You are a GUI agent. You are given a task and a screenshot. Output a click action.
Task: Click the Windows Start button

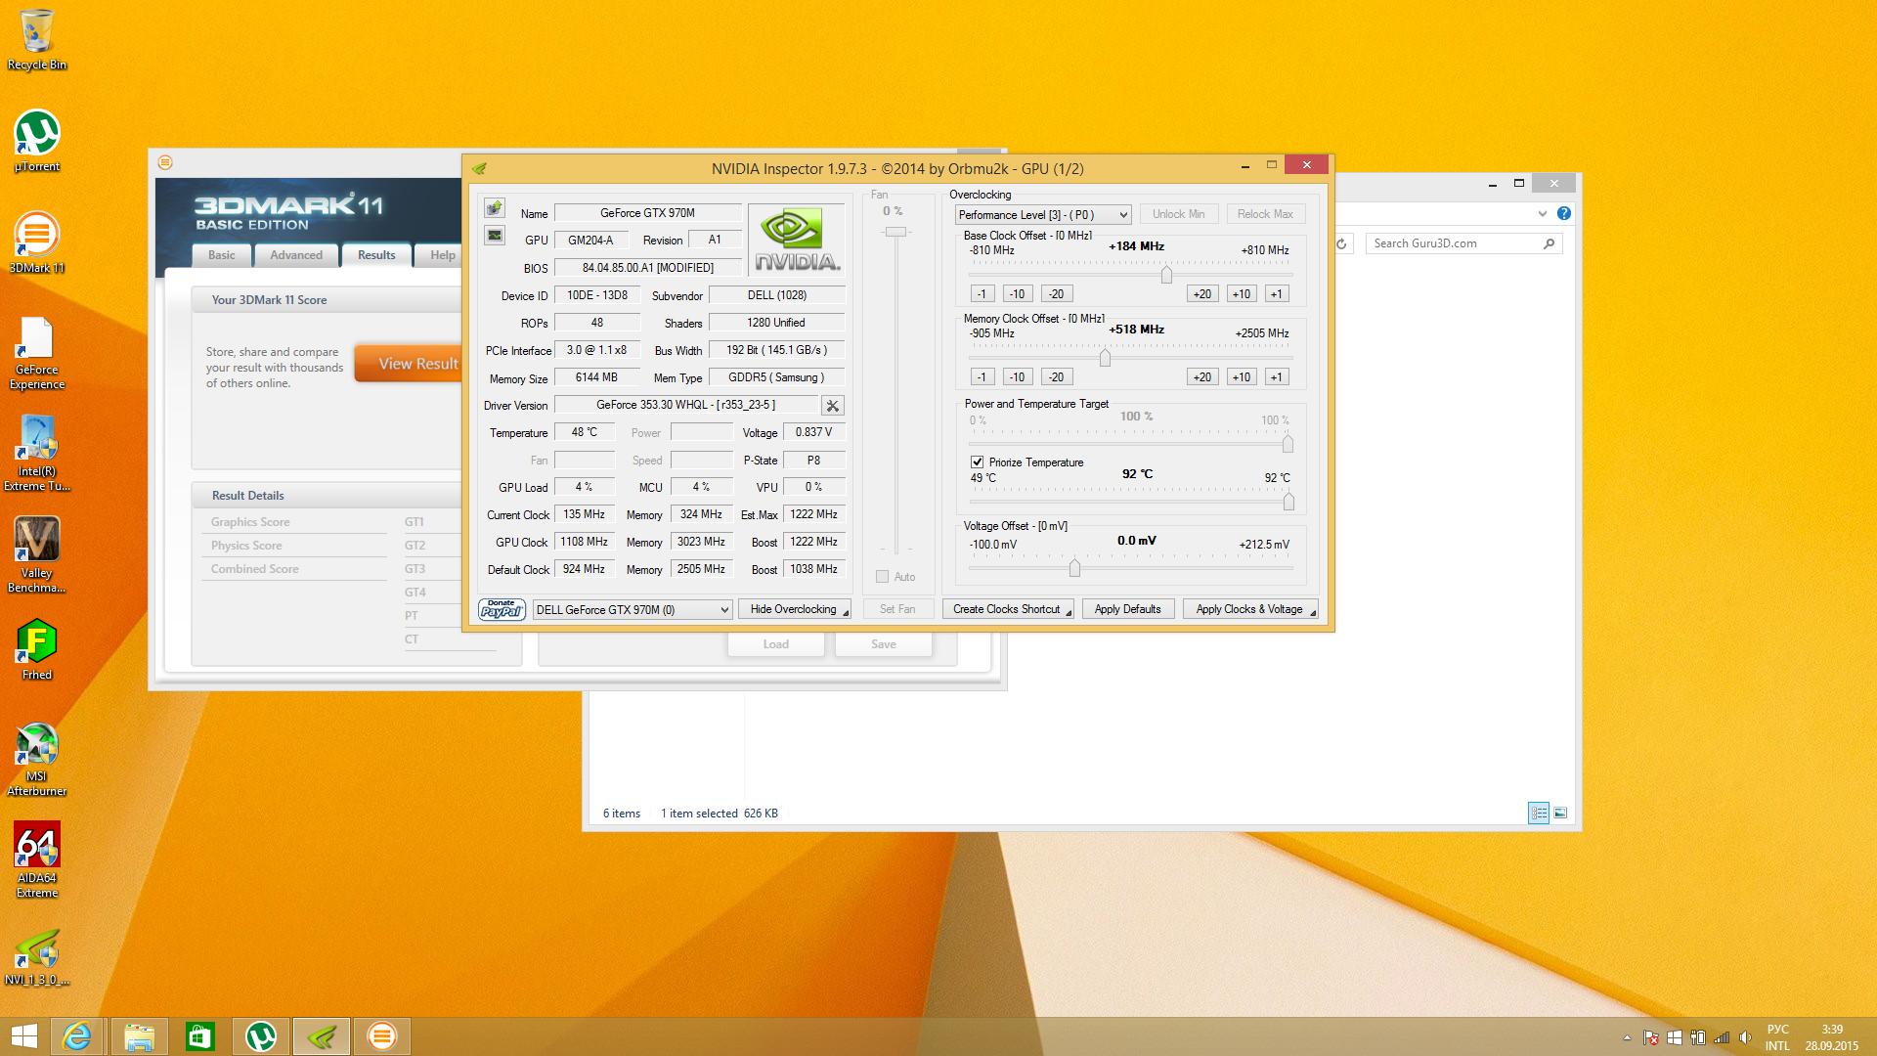(23, 1036)
